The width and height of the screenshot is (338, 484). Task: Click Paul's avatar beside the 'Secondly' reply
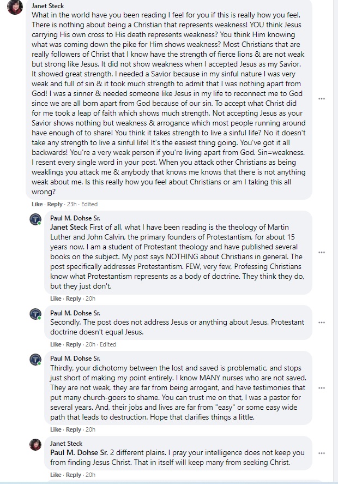coord(35,314)
